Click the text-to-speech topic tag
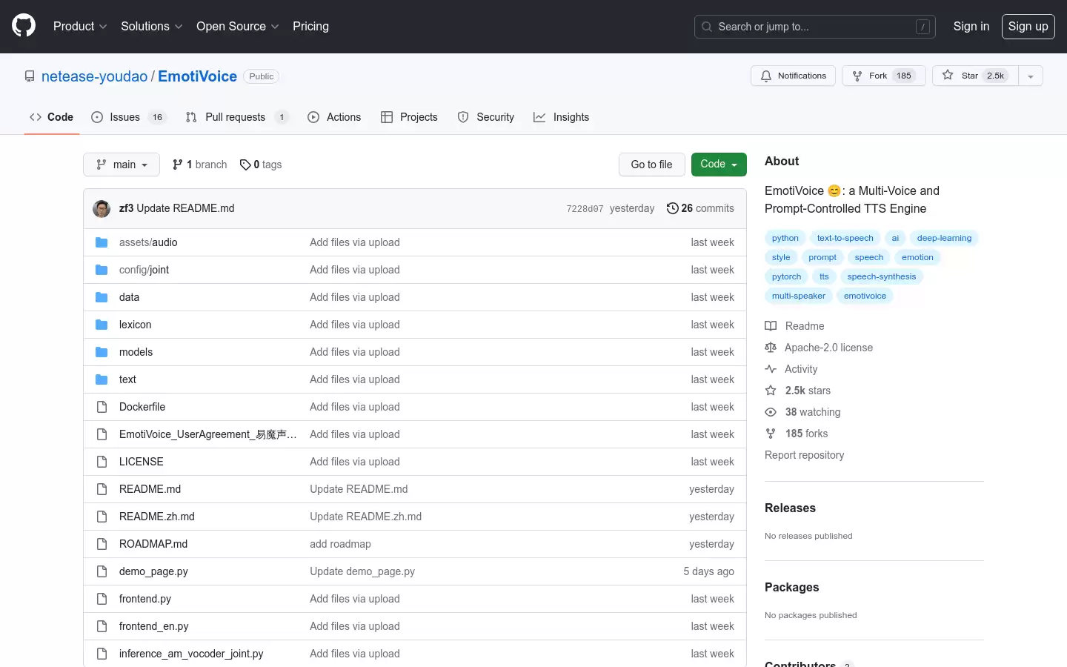 point(845,238)
